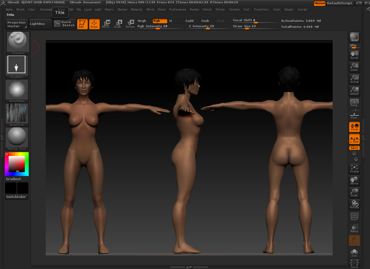Click the left black color swatch
The image size is (370, 269).
coord(11,188)
